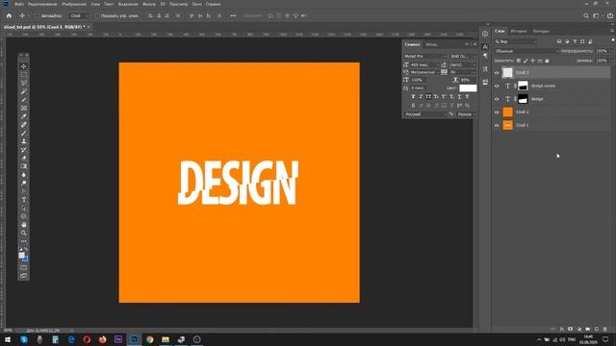Viewport: 616px width, 346px height.
Task: Click the new adjustment layer icon
Action: tap(579, 329)
